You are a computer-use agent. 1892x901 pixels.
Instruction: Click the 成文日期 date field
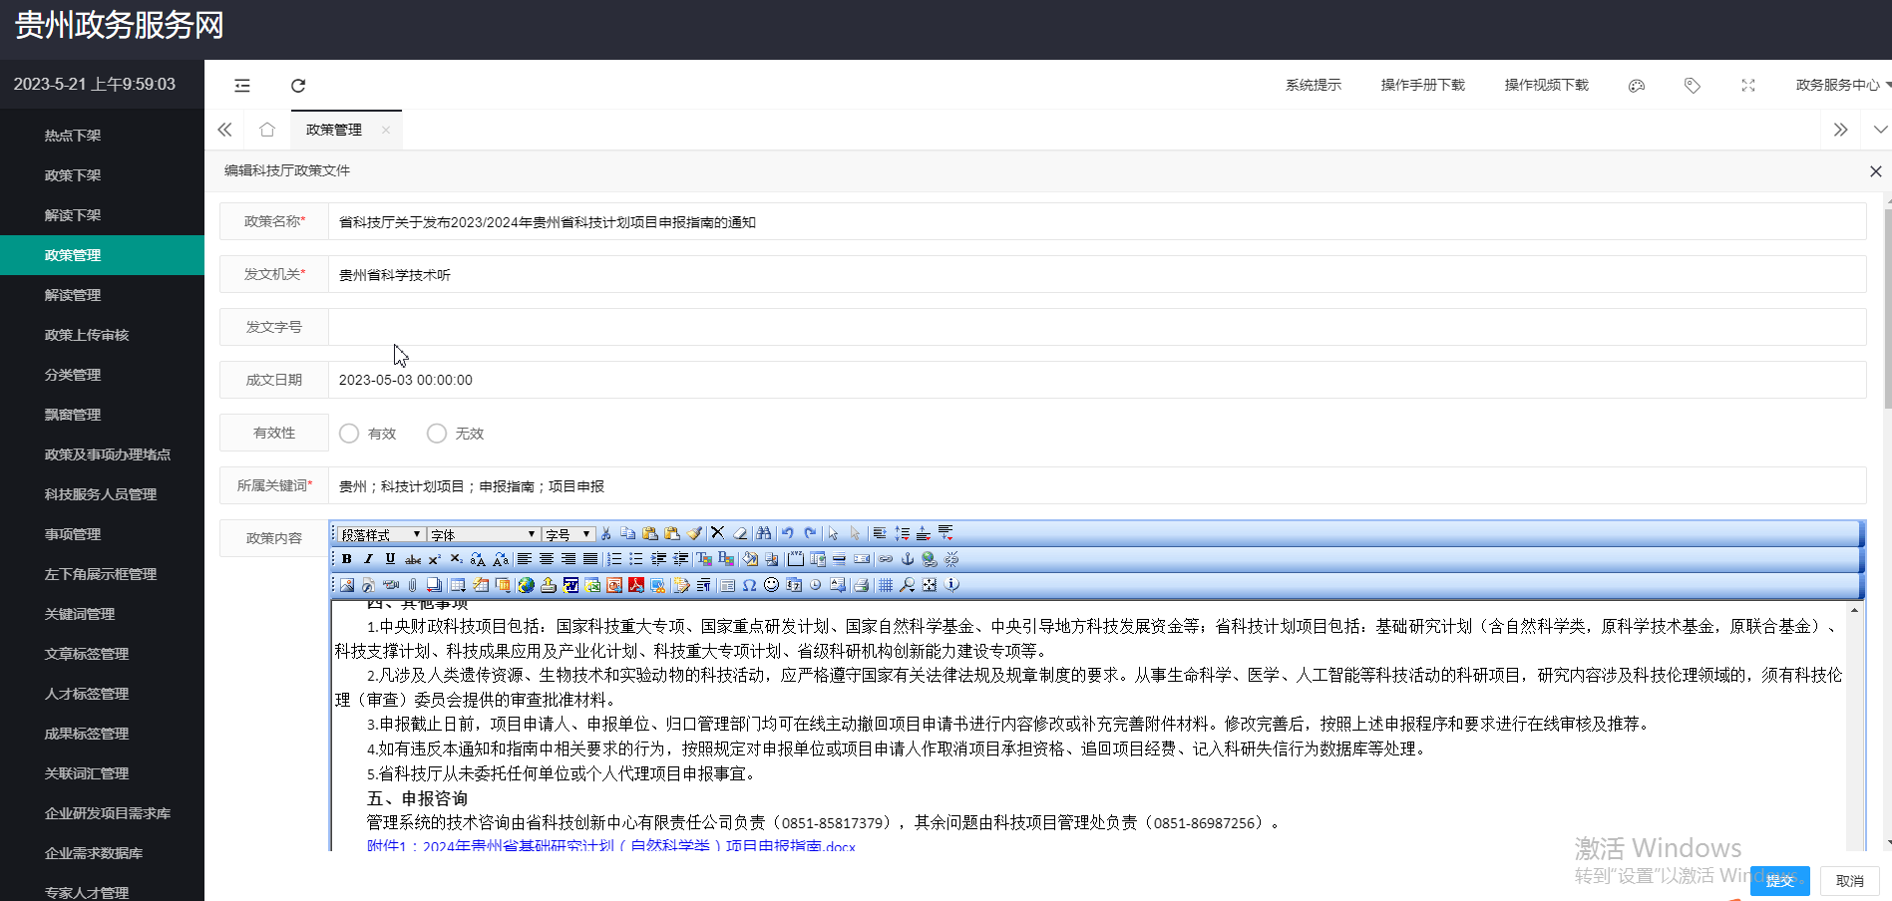[x=1097, y=380]
